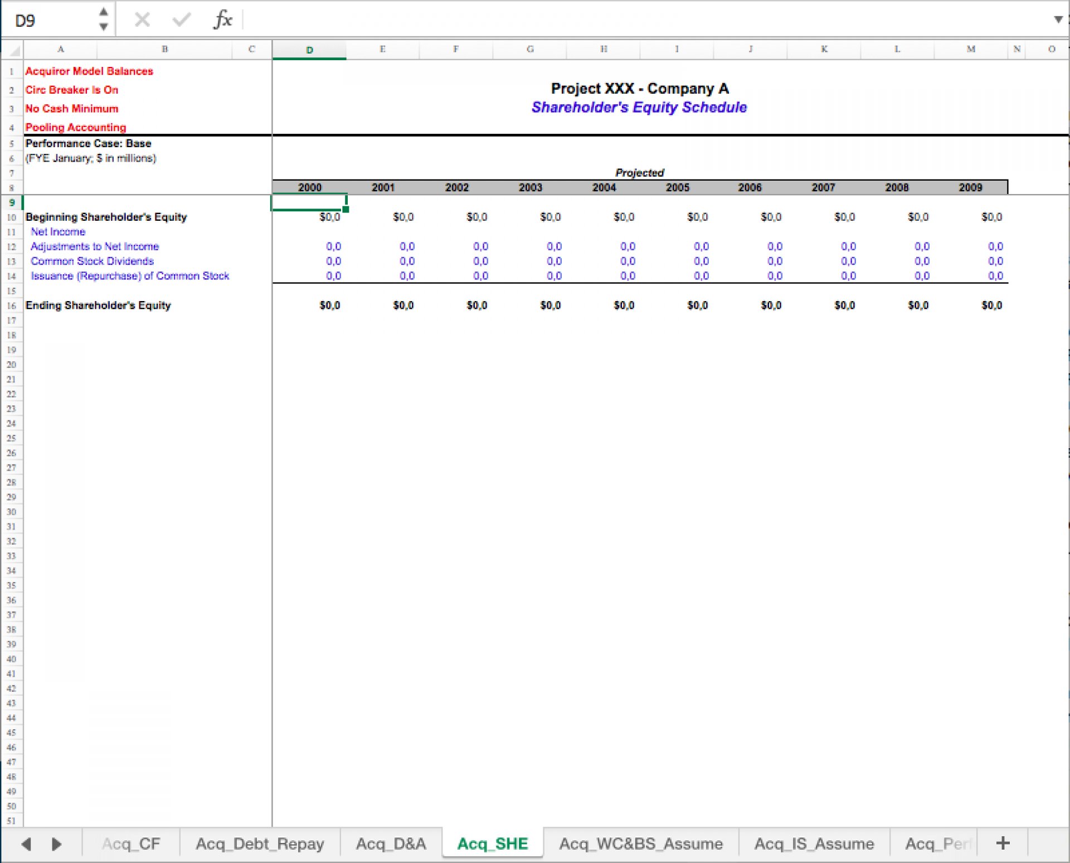This screenshot has height=863, width=1070.
Task: Select row 16 header
Action: click(12, 306)
